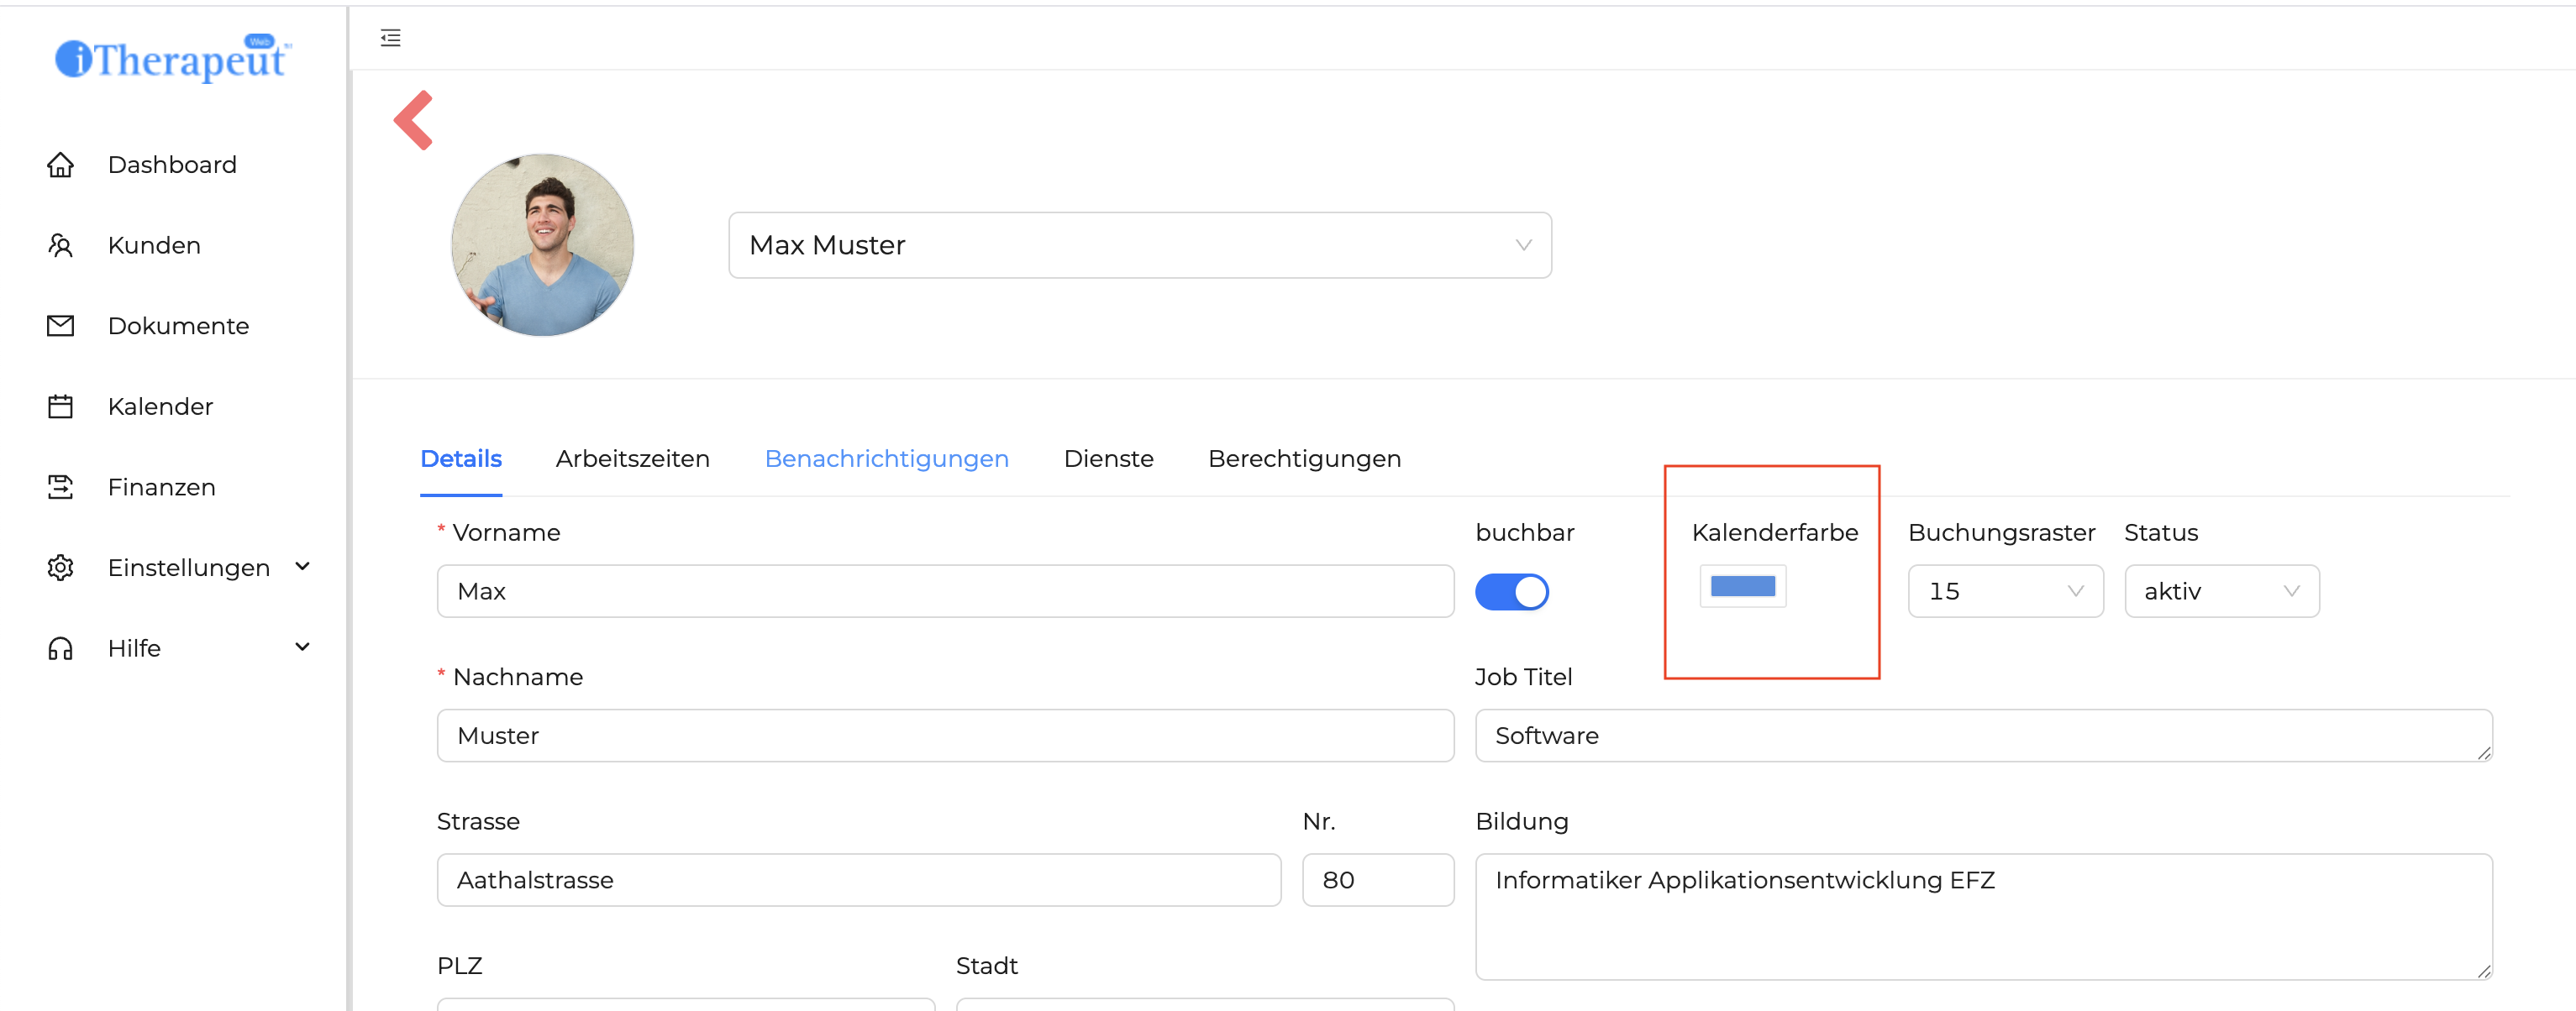The width and height of the screenshot is (2576, 1011).
Task: Switch to the Berechtigungen tab
Action: [x=1303, y=458]
